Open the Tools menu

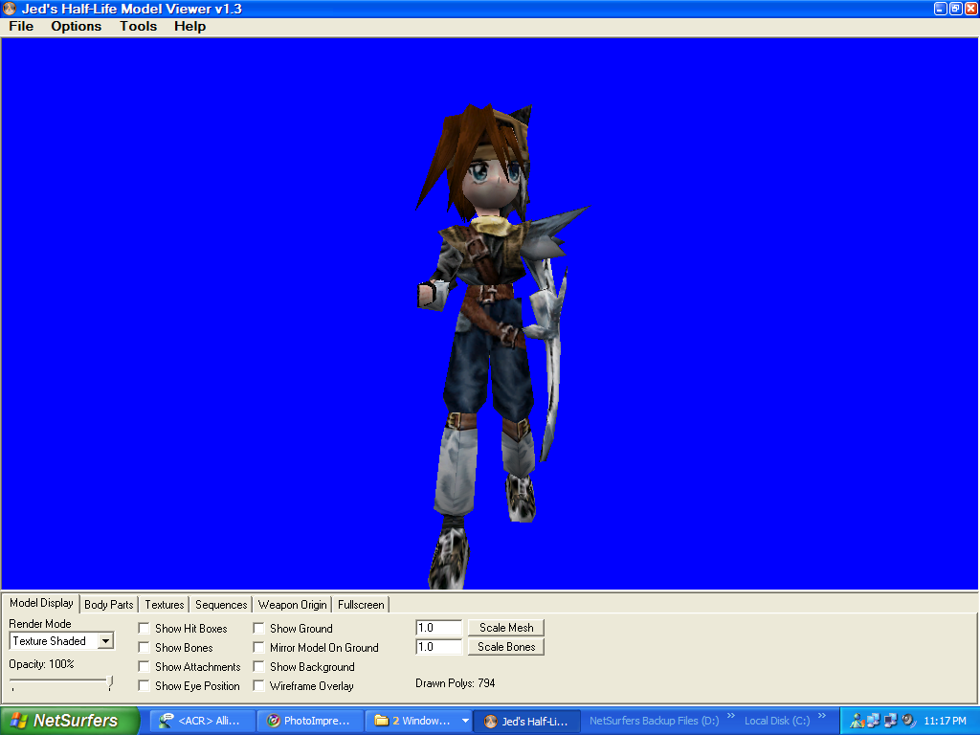138,26
